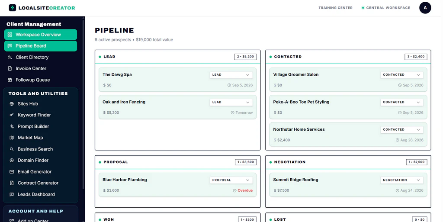Click the 'Oak and Iron Fencing' title
Image resolution: width=443 pixels, height=222 pixels.
[124, 102]
